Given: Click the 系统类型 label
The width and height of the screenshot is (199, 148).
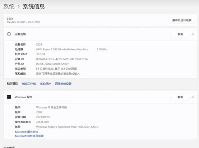Looking at the screenshot, I should (20, 69).
